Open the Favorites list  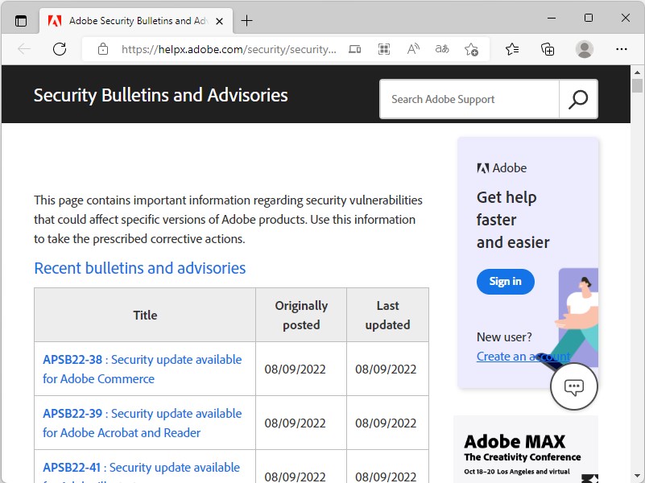click(512, 49)
